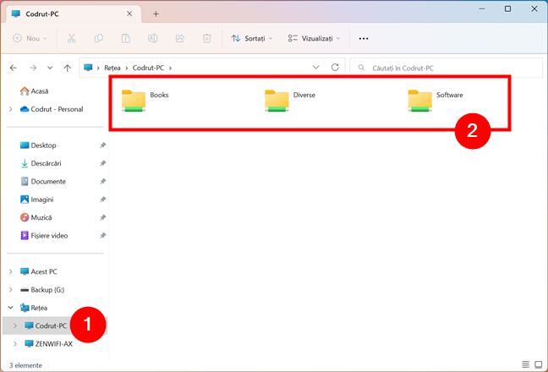Click the 3 elemente status text
The height and width of the screenshot is (372, 548).
click(25, 365)
